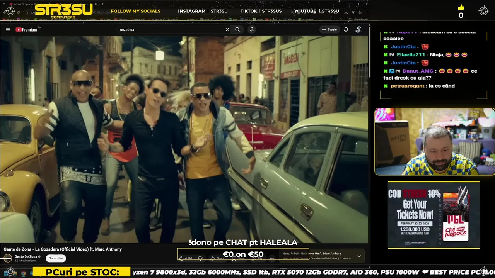Viewport: 495px width, 278px height.
Task: Select video title 'Gente de Zona - La Gozadera'
Action: point(63,249)
